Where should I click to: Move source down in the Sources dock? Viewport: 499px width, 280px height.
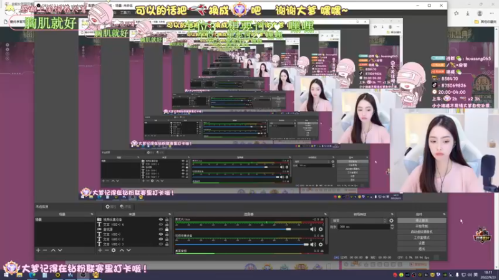pos(128,251)
